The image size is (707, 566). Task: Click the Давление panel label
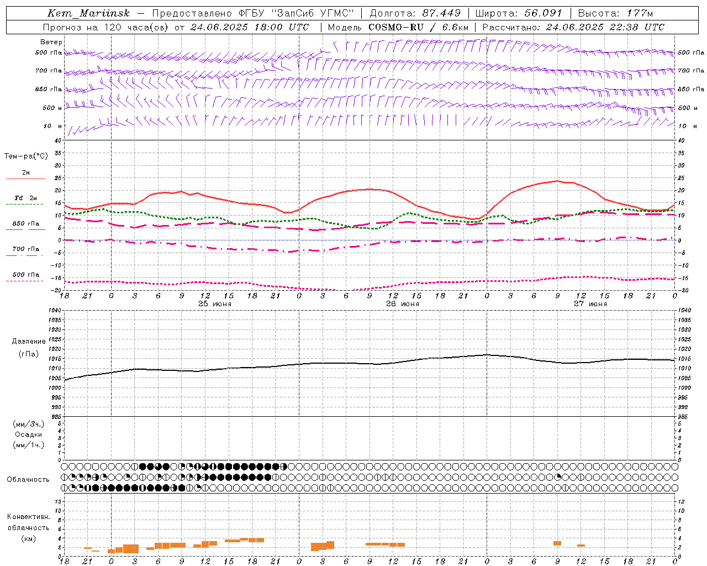(x=29, y=342)
